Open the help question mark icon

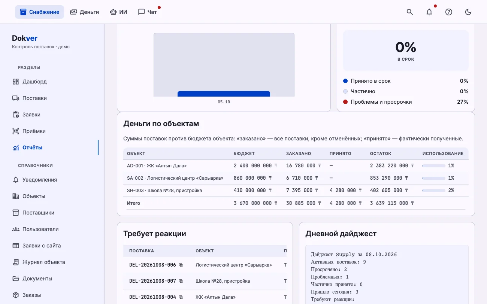click(449, 12)
